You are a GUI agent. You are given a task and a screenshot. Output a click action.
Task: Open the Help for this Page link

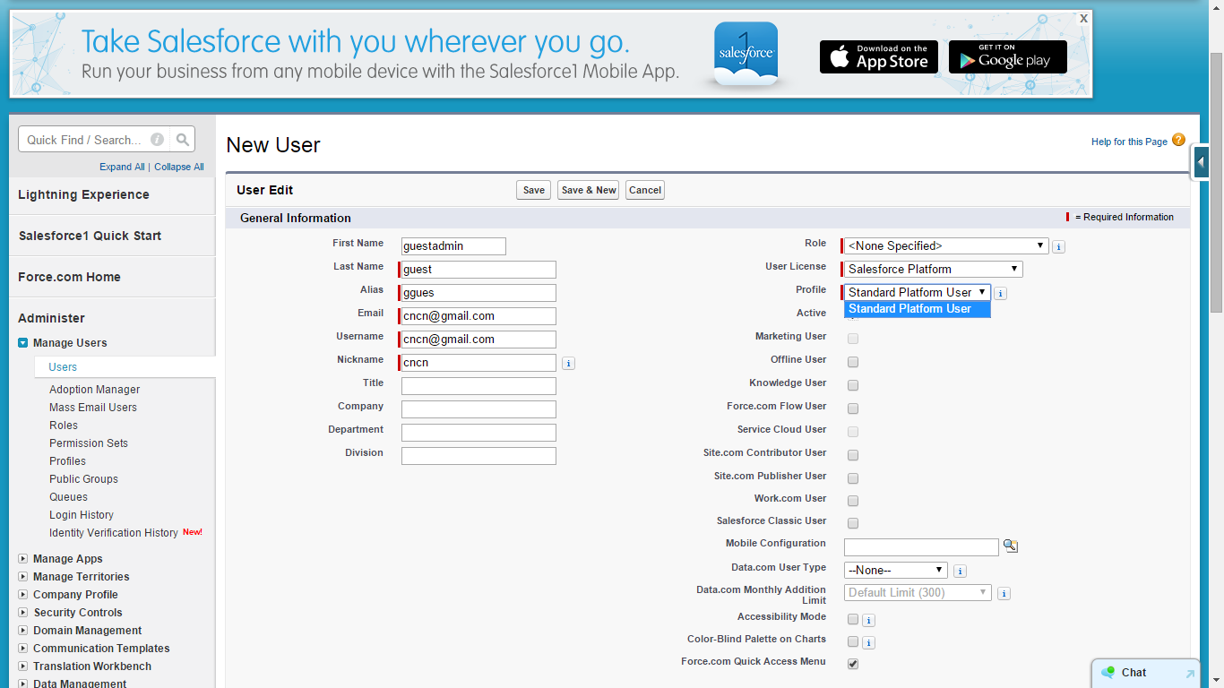coord(1129,142)
